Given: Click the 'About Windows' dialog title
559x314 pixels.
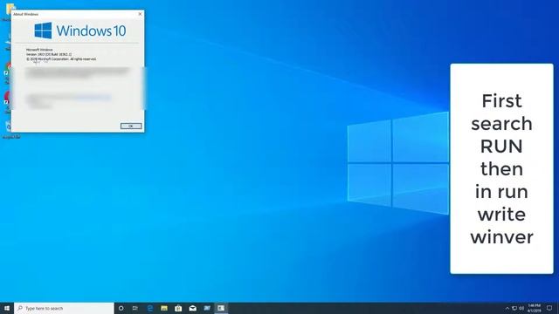Looking at the screenshot, I should tap(25, 14).
